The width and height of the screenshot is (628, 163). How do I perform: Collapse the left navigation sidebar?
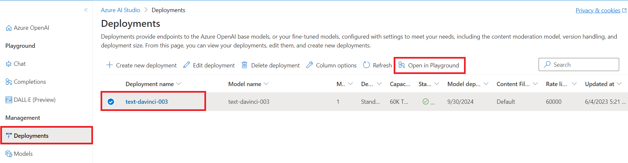(86, 10)
